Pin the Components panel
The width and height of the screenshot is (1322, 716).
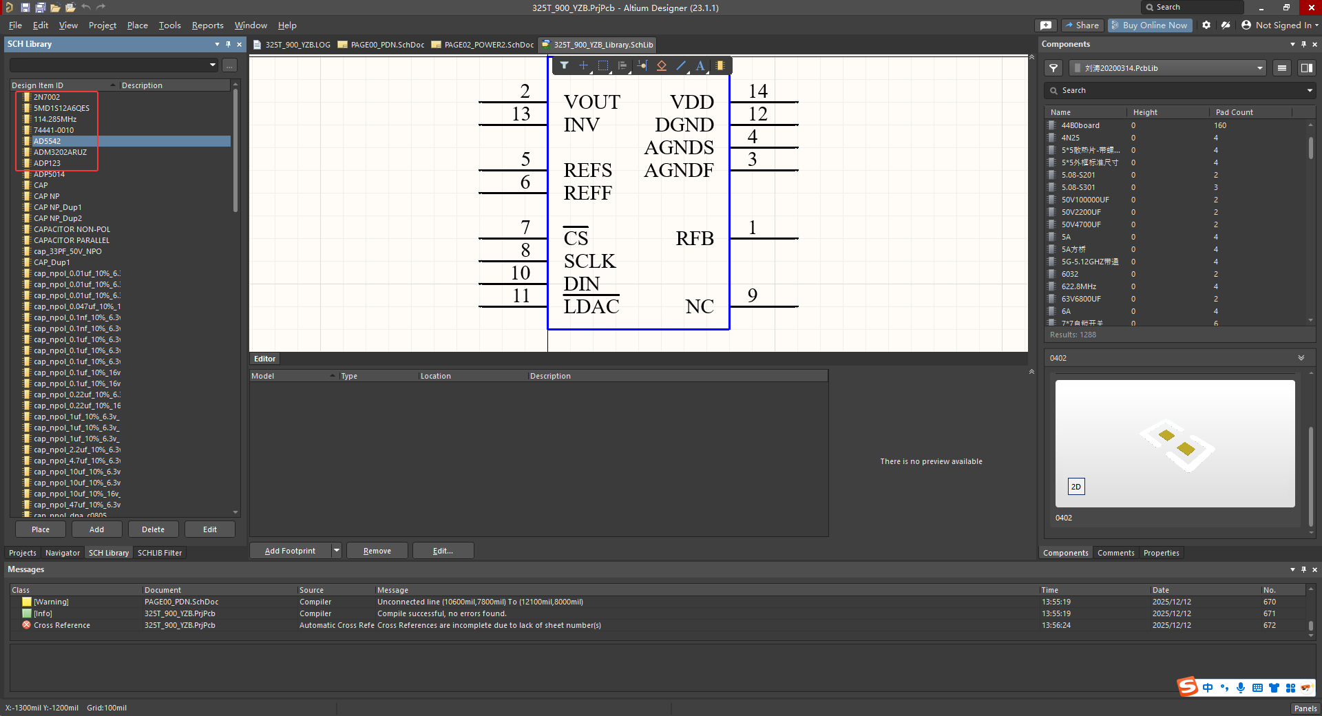tap(1303, 44)
